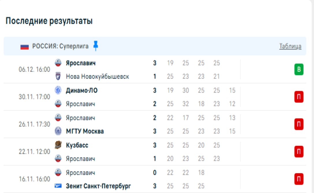Click the Последние результаты heading
Image resolution: width=314 pixels, height=193 pixels.
pyautogui.click(x=49, y=21)
